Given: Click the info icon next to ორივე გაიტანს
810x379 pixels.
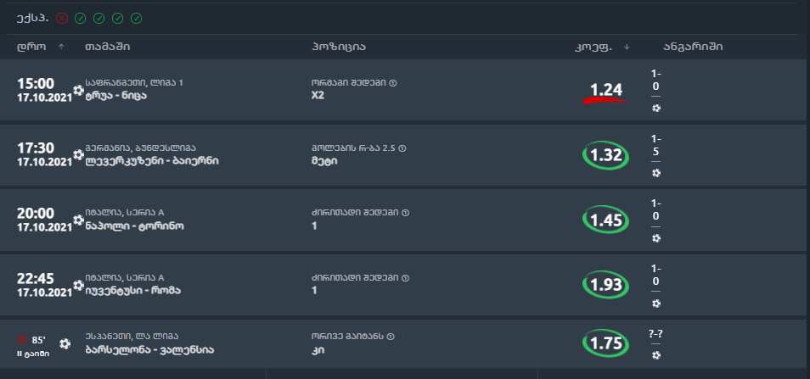Looking at the screenshot, I should tap(392, 336).
